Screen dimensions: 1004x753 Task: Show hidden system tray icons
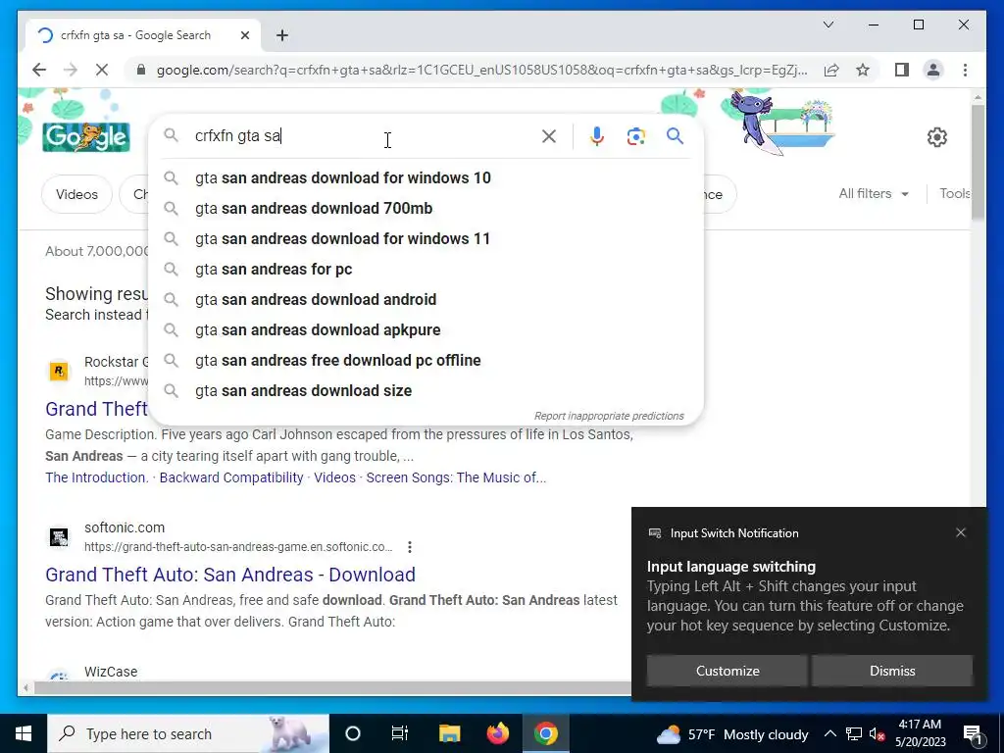(829, 733)
